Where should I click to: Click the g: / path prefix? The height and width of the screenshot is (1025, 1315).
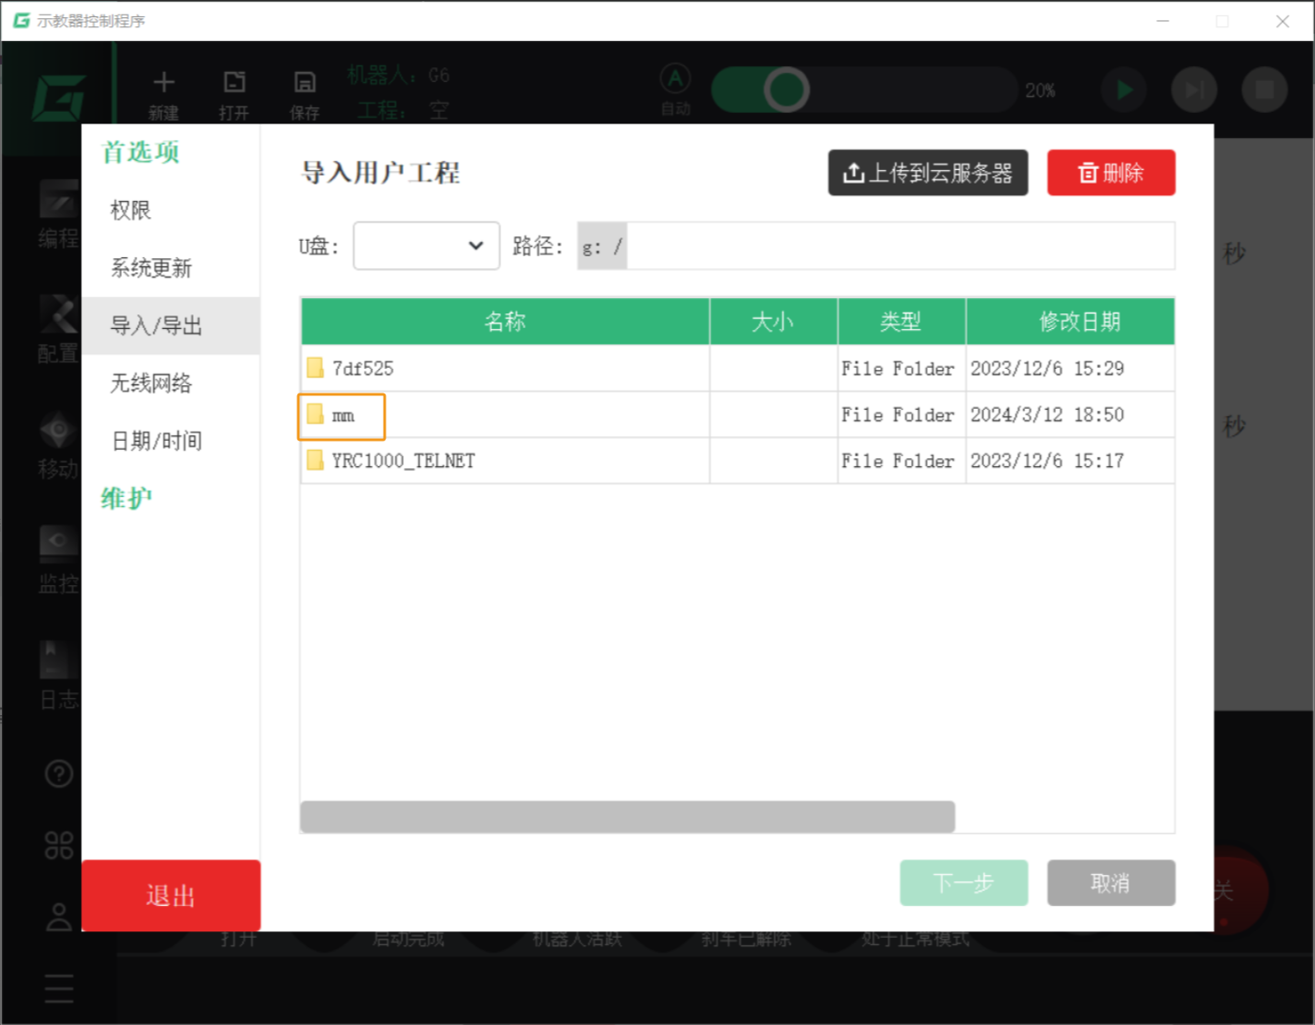click(602, 246)
